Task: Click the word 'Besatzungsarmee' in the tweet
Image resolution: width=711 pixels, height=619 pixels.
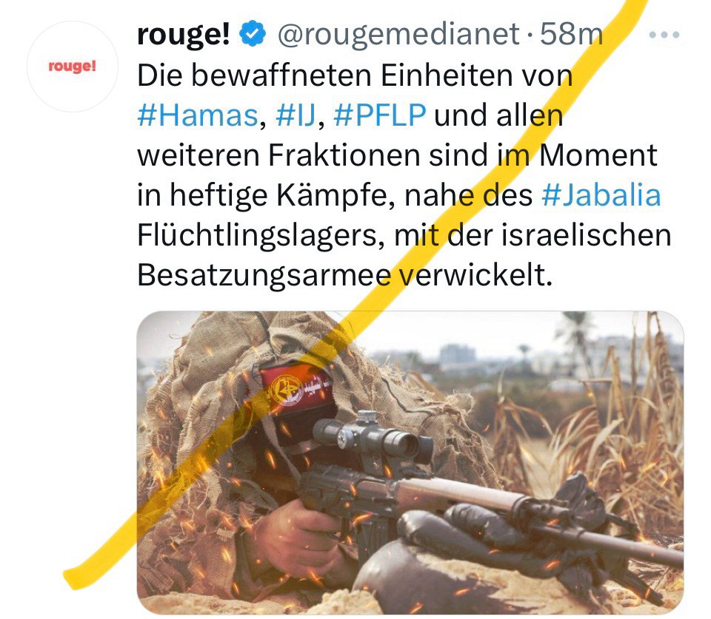Action: pos(264,275)
